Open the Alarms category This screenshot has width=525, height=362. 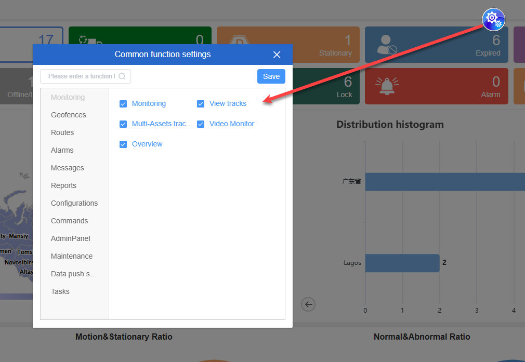[62, 150]
